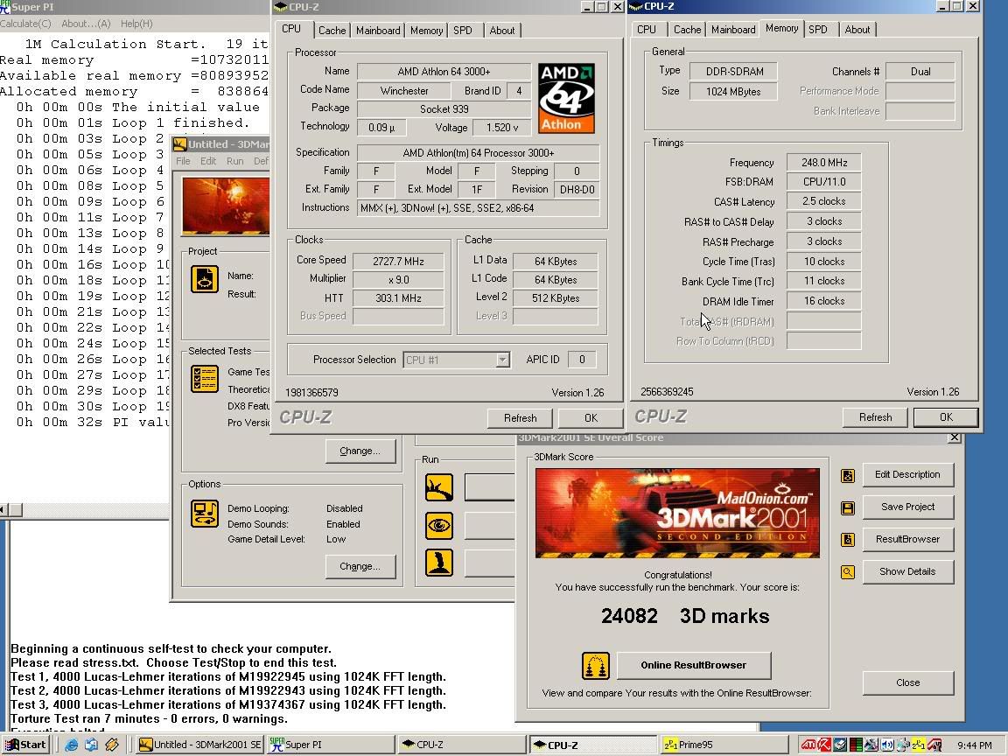
Task: Click Change button under Options
Action: (x=360, y=566)
